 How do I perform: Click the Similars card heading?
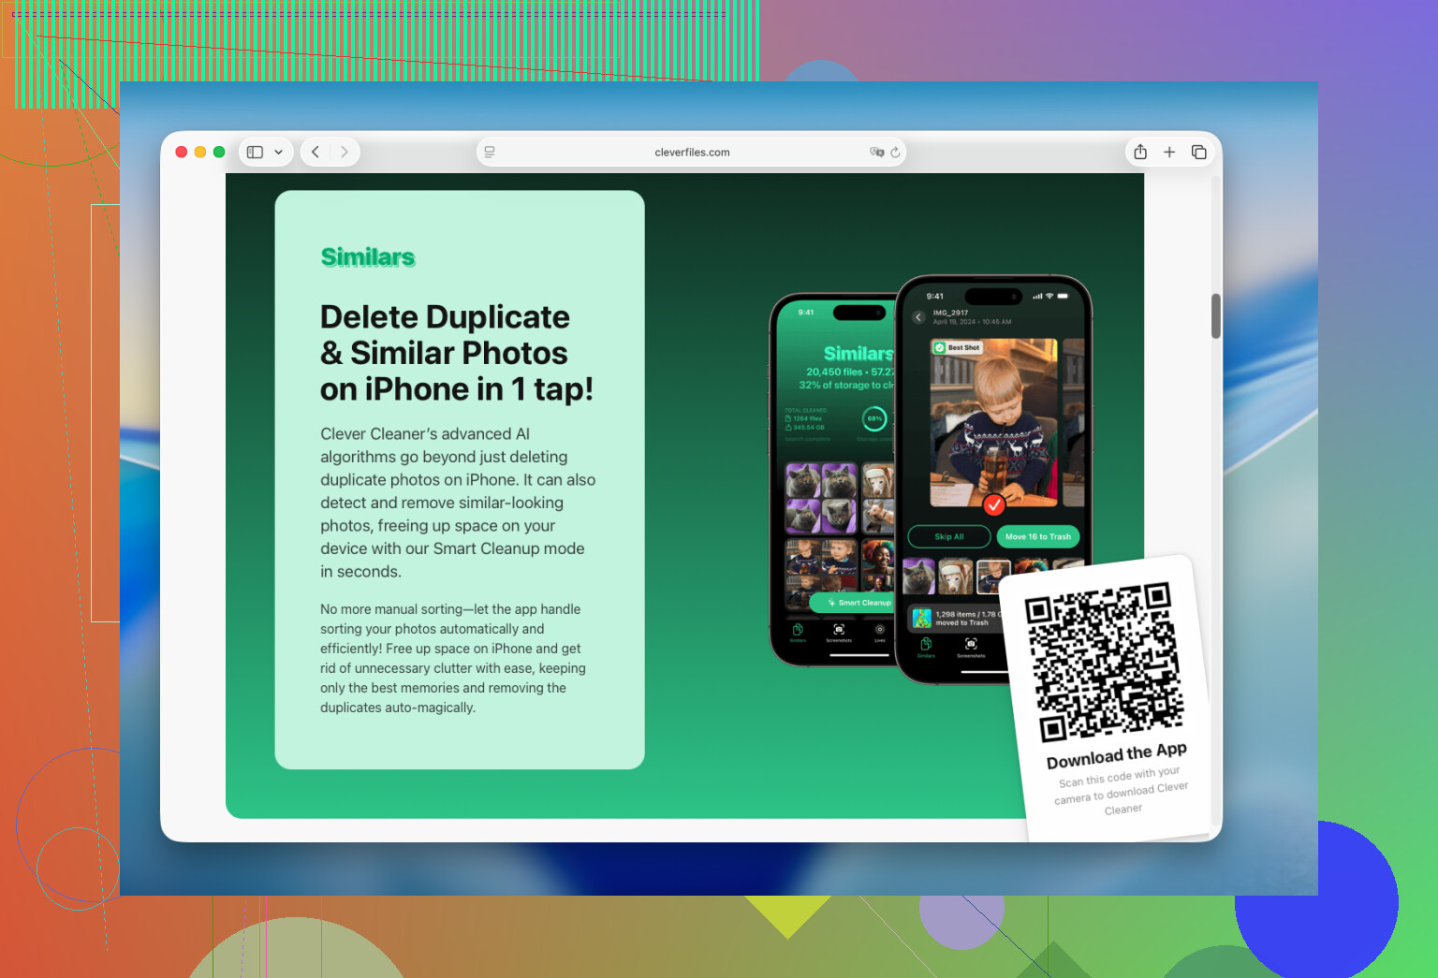[368, 257]
